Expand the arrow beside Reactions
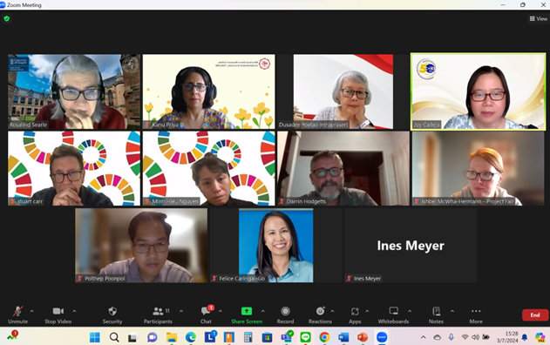This screenshot has height=345, width=550. (332, 311)
